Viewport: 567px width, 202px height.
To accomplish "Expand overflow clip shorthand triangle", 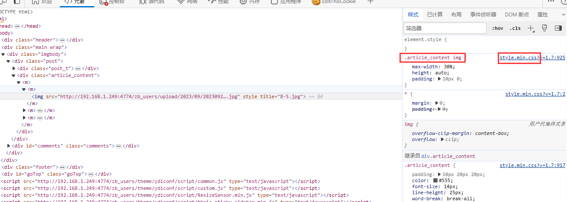I will (x=443, y=140).
